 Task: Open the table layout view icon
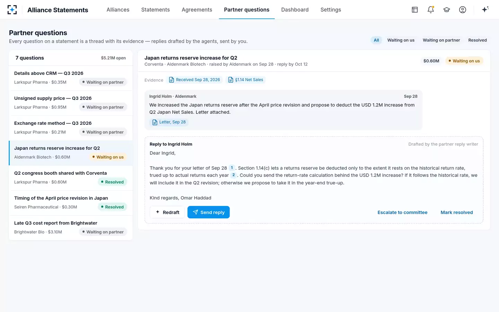pyautogui.click(x=415, y=10)
